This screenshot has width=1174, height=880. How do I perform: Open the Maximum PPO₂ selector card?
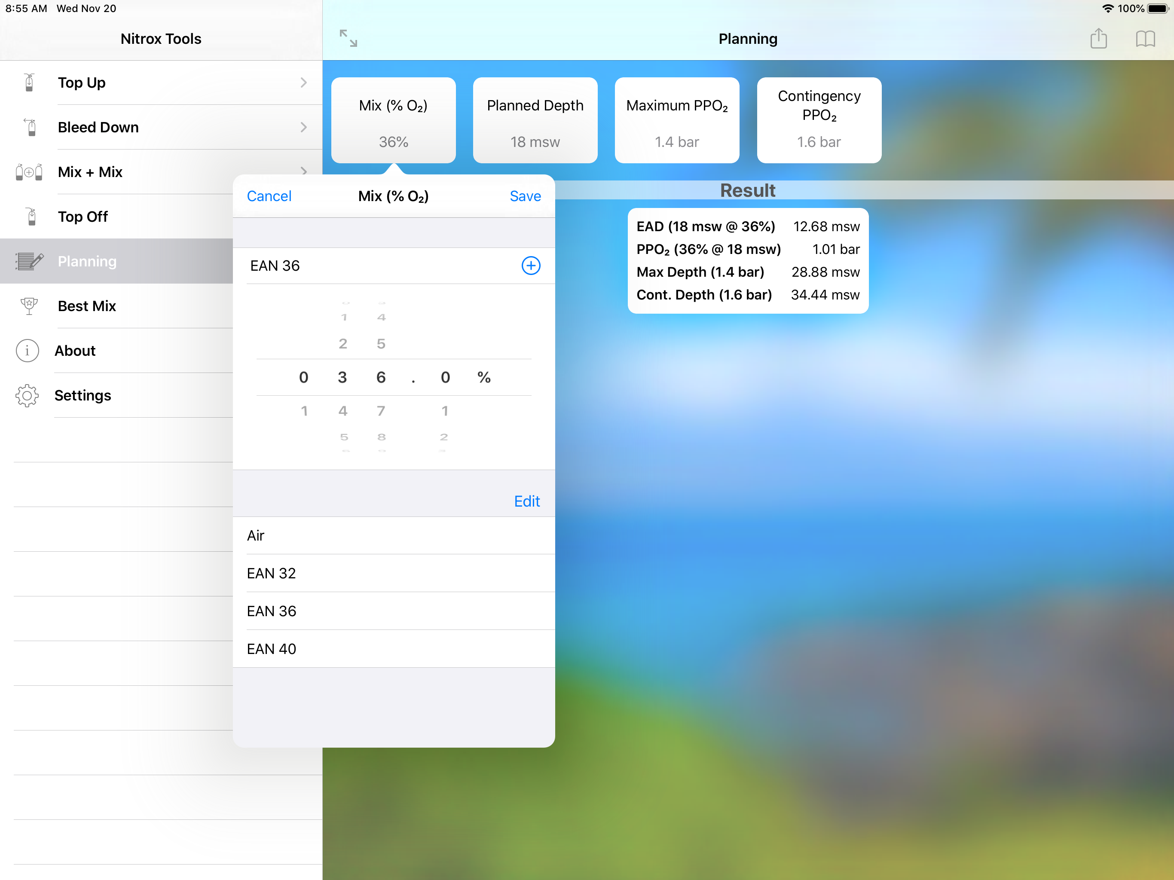pos(677,120)
